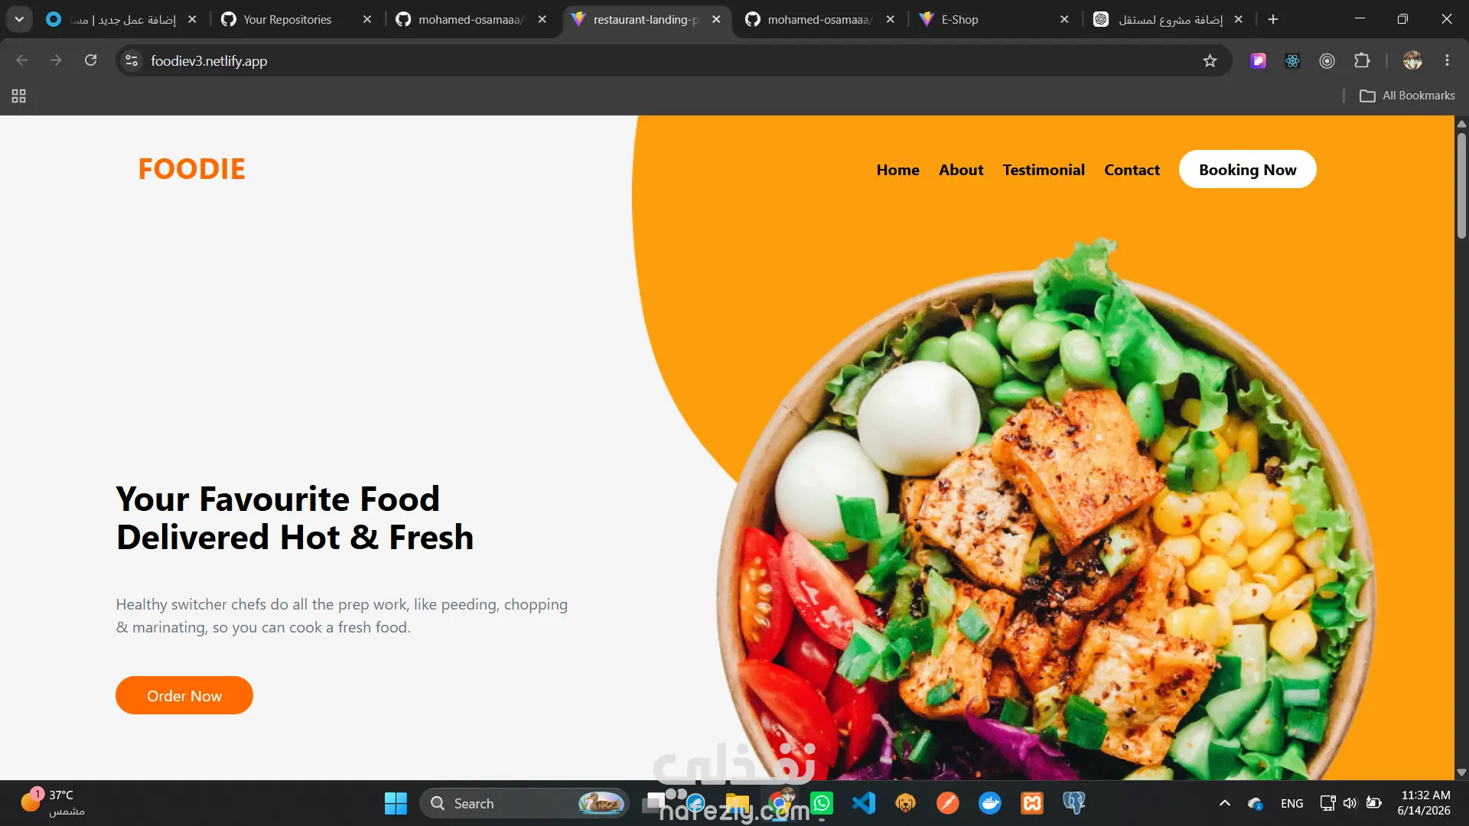The height and width of the screenshot is (826, 1469).
Task: Go forward to the next page
Action: (x=56, y=60)
